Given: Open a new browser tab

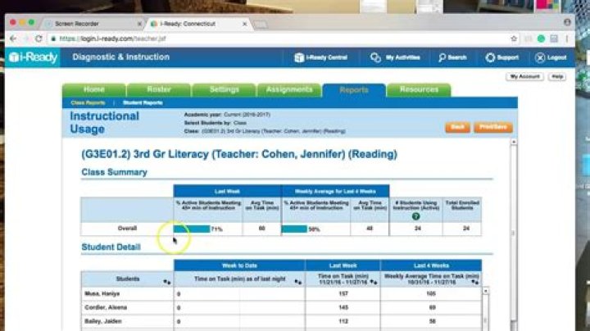Looking at the screenshot, I should [261, 25].
